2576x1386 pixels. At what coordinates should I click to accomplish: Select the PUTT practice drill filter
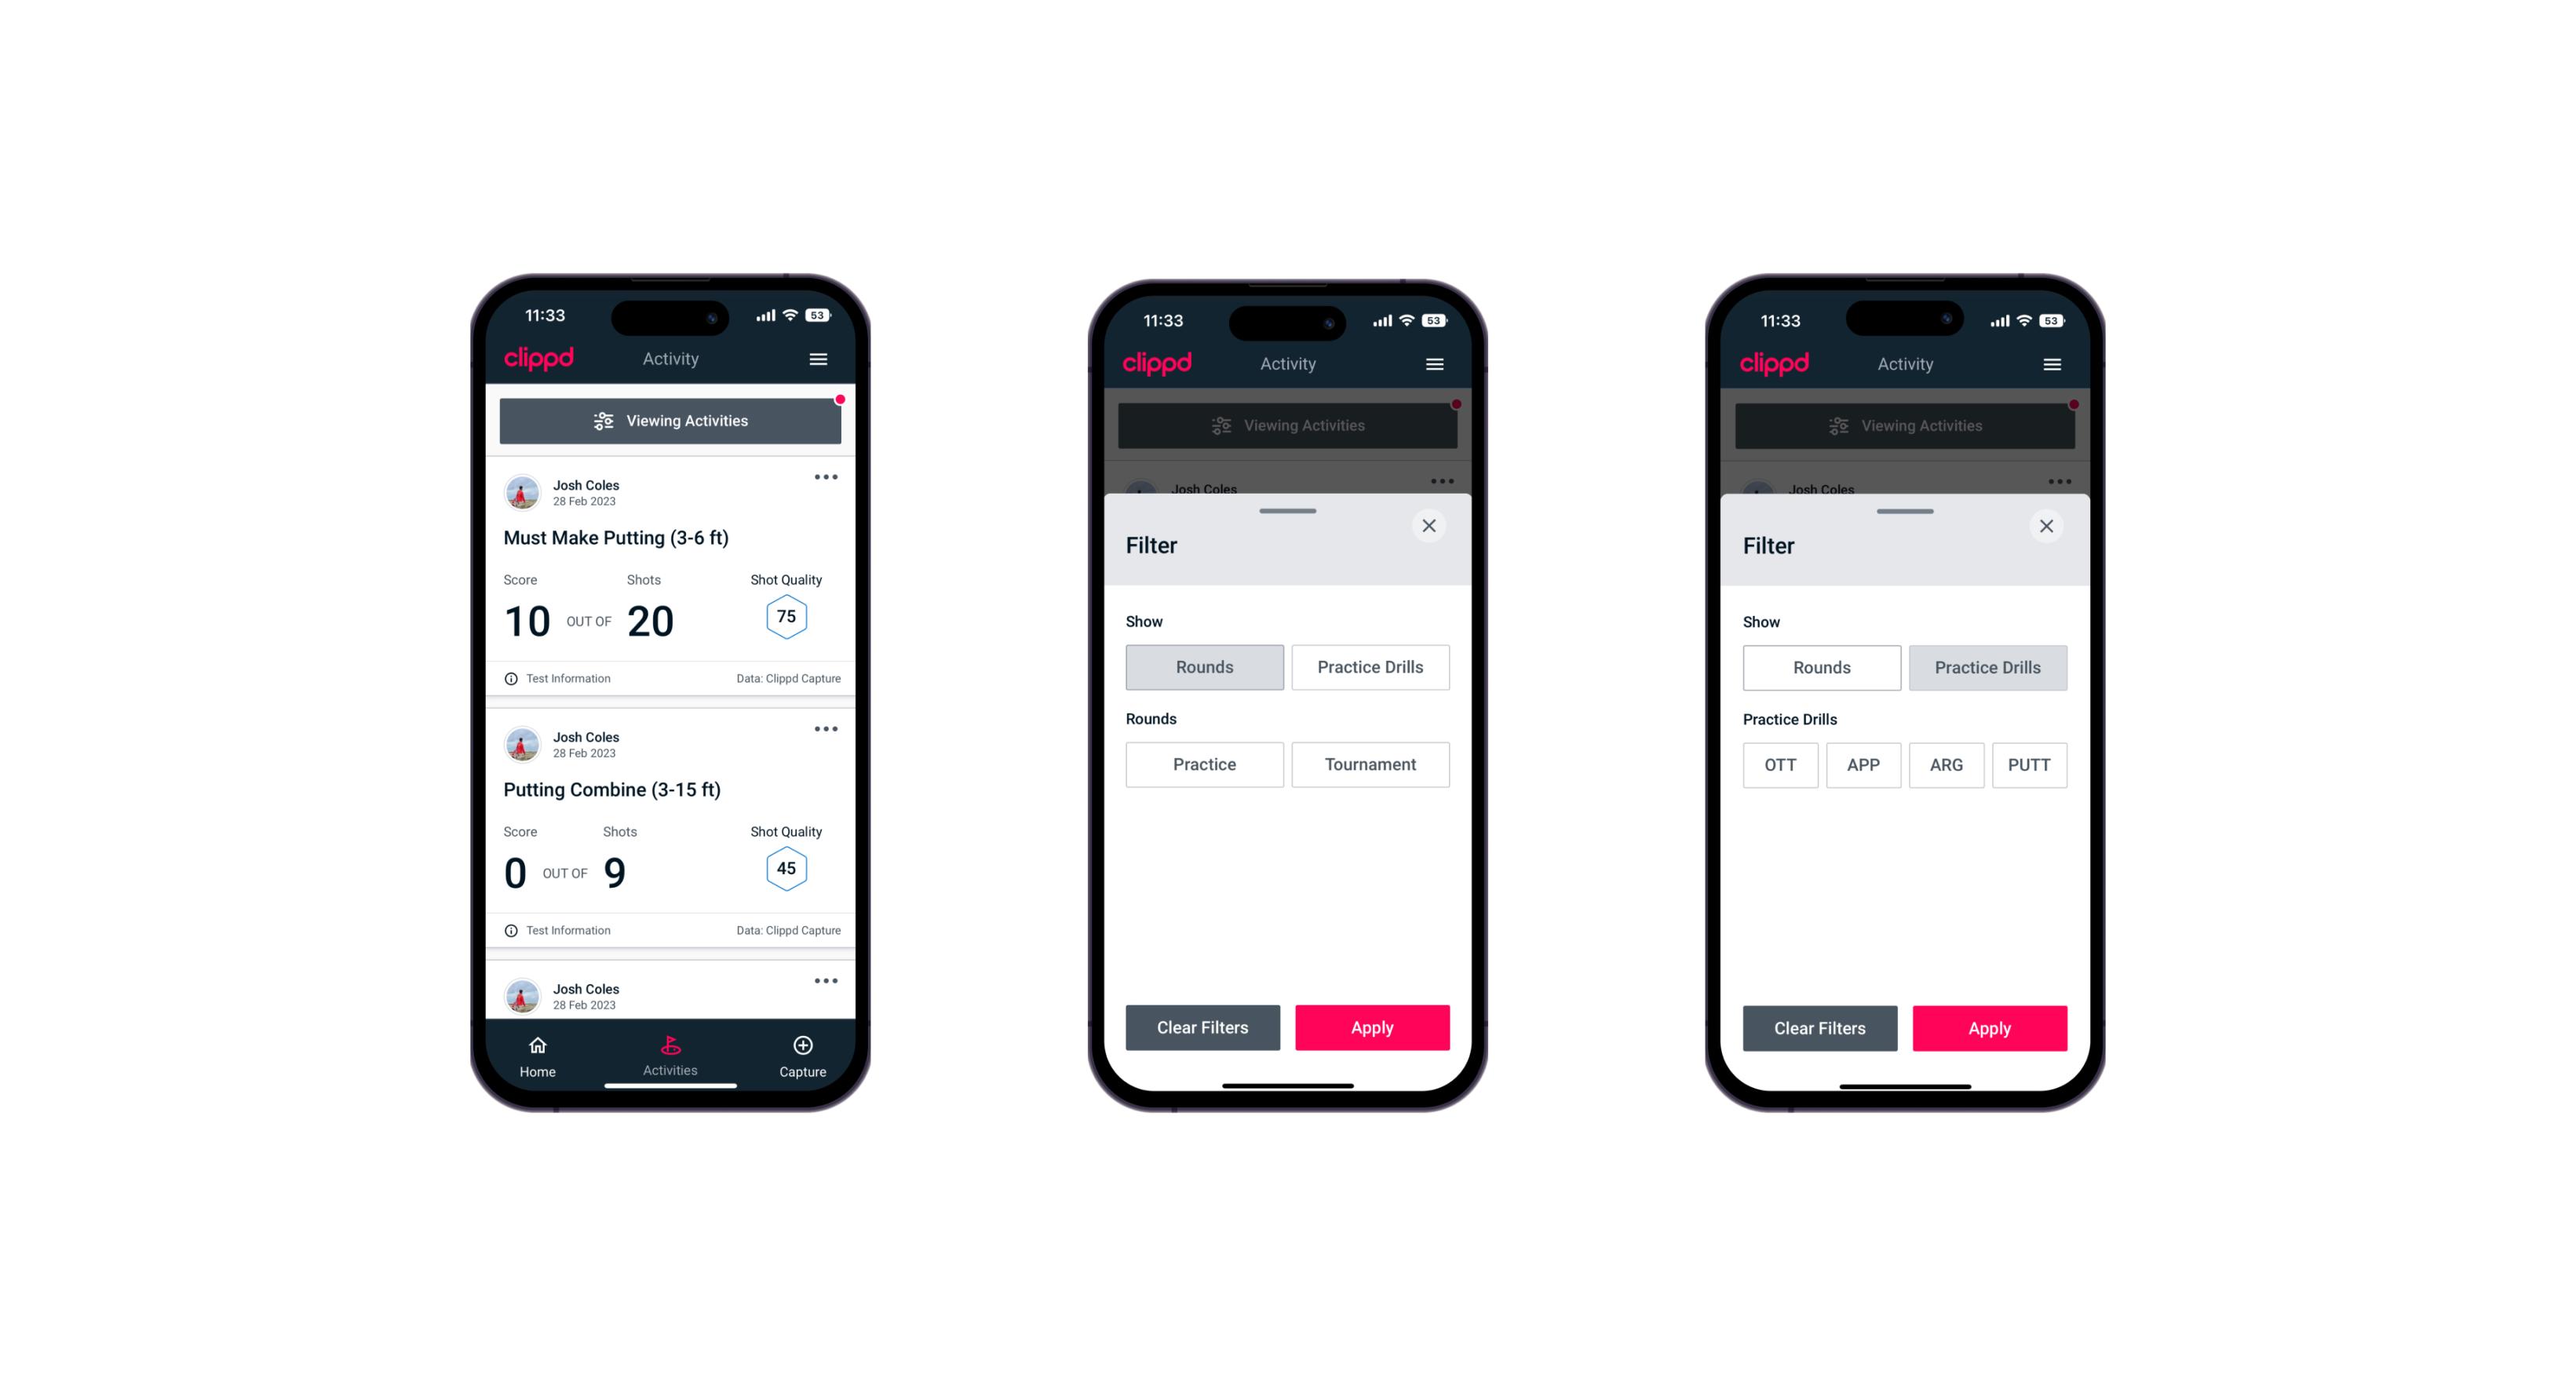click(2030, 764)
